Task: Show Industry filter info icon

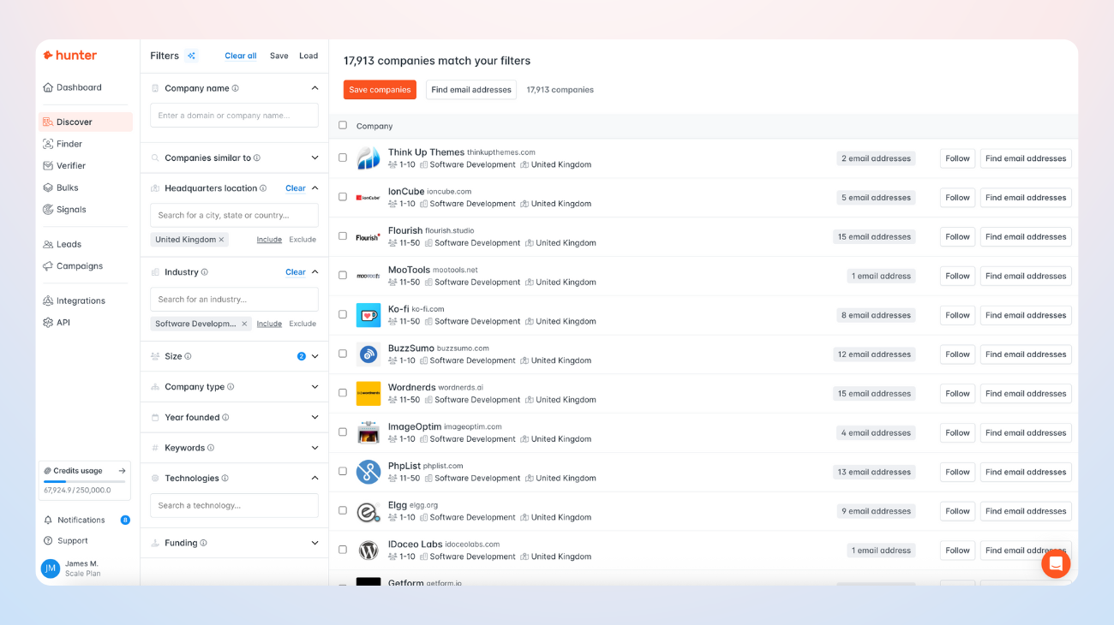Action: (205, 272)
